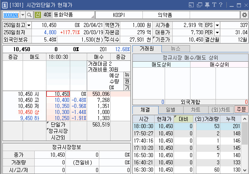This screenshot has height=174, width=249.
Task: Select the 17:50:27 trade row
Action: tap(187, 133)
